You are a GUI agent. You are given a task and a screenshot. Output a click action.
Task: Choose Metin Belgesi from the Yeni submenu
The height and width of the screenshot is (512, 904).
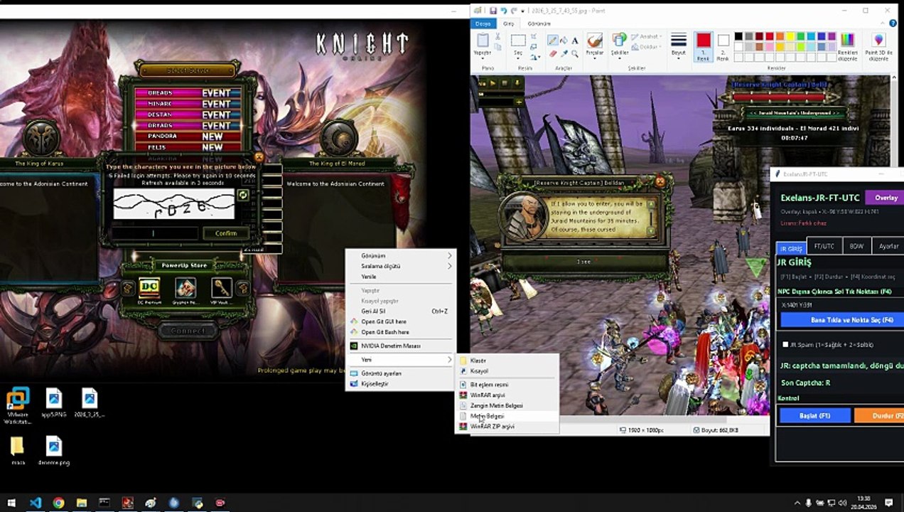pyautogui.click(x=507, y=416)
